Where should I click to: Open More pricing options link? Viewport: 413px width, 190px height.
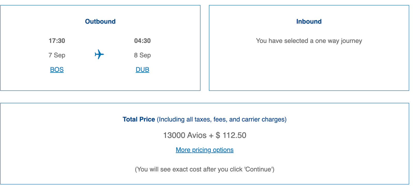pos(204,150)
